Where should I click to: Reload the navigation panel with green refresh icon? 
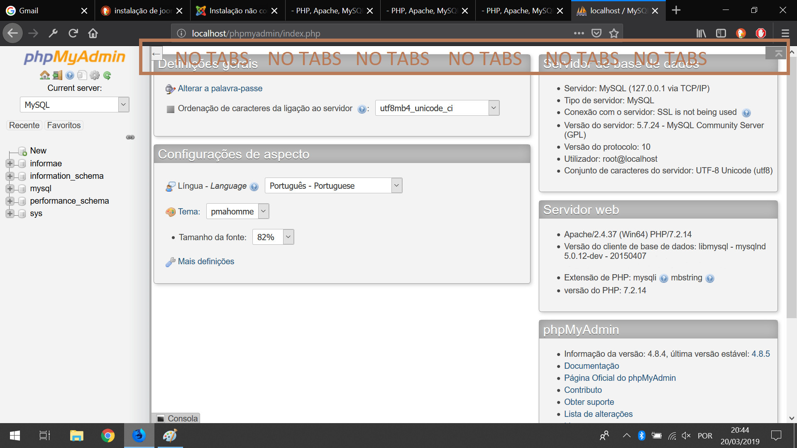click(x=108, y=75)
